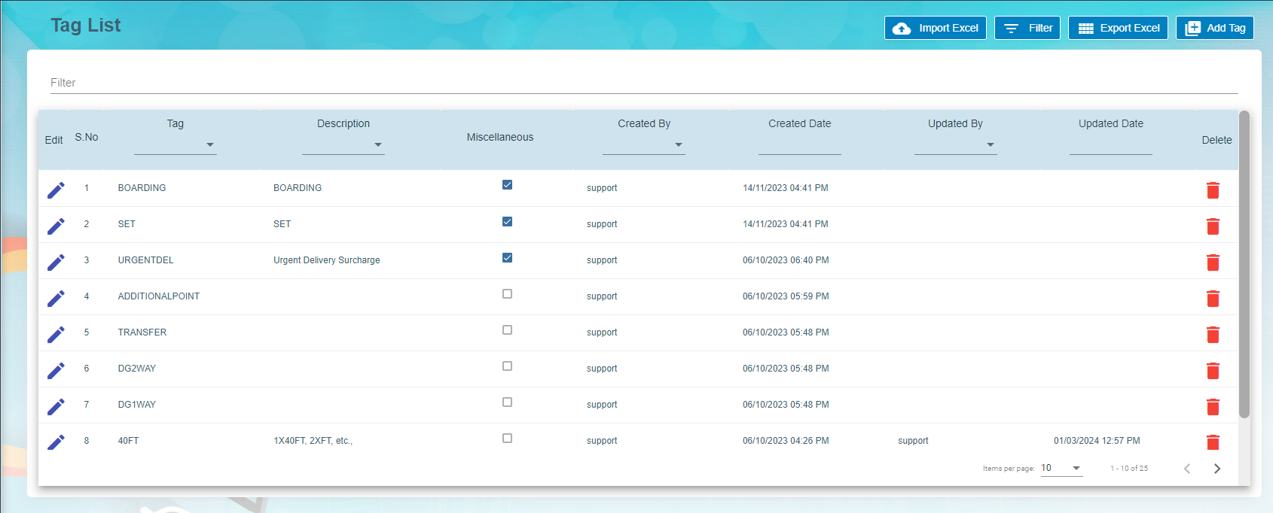
Task: Click the table's vertical scrollbar
Action: point(1244,263)
